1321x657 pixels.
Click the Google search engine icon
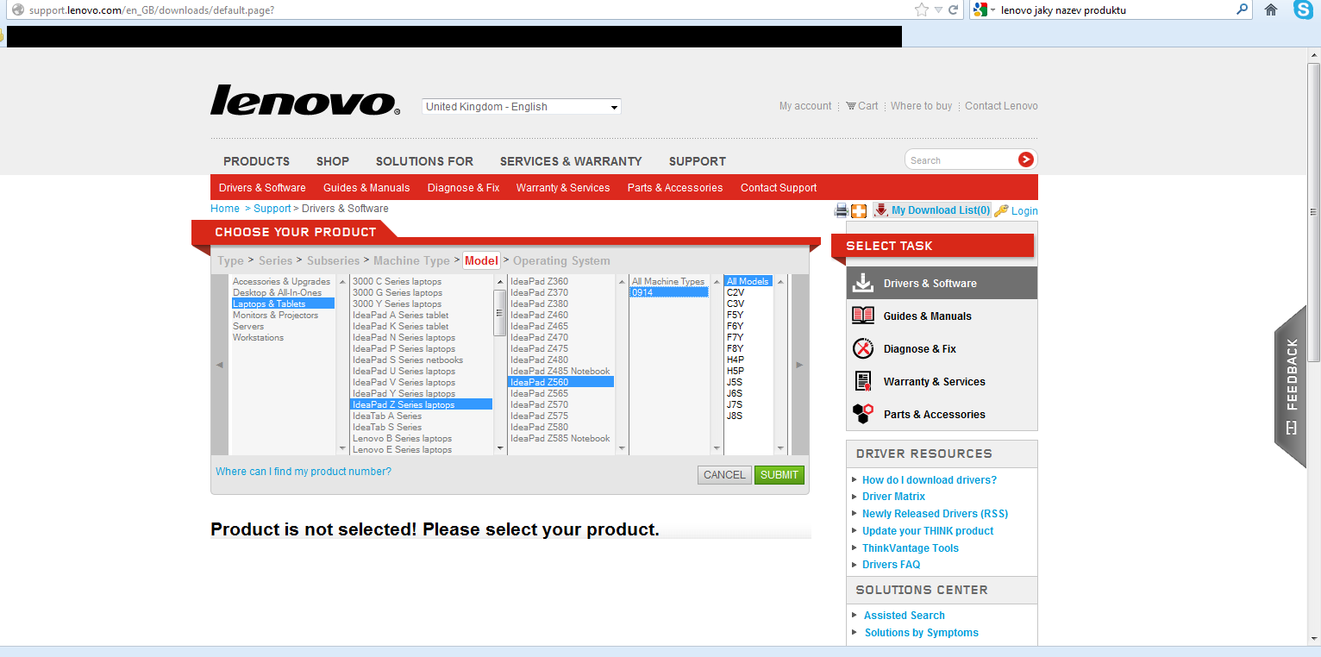(980, 10)
